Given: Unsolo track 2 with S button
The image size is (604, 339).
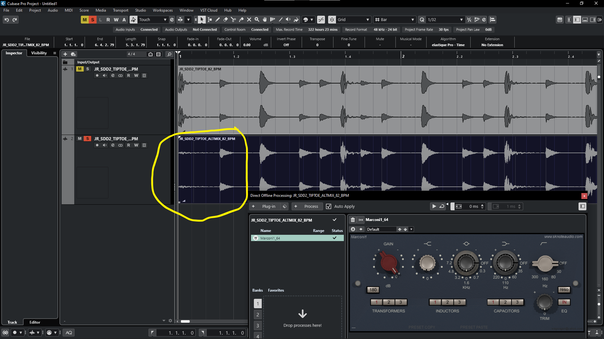Looking at the screenshot, I should tap(87, 139).
